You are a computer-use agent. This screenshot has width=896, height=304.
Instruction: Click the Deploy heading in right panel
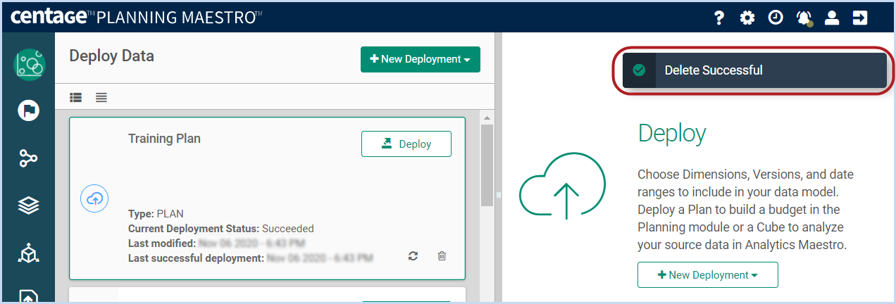(671, 133)
